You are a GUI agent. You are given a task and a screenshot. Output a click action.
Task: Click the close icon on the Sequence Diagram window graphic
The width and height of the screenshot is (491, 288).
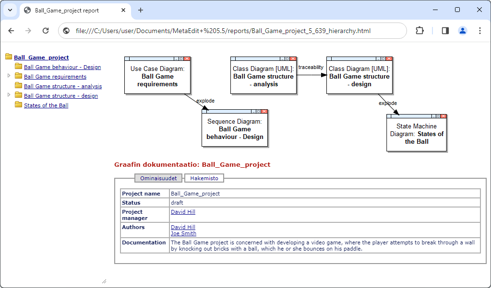pyautogui.click(x=265, y=111)
